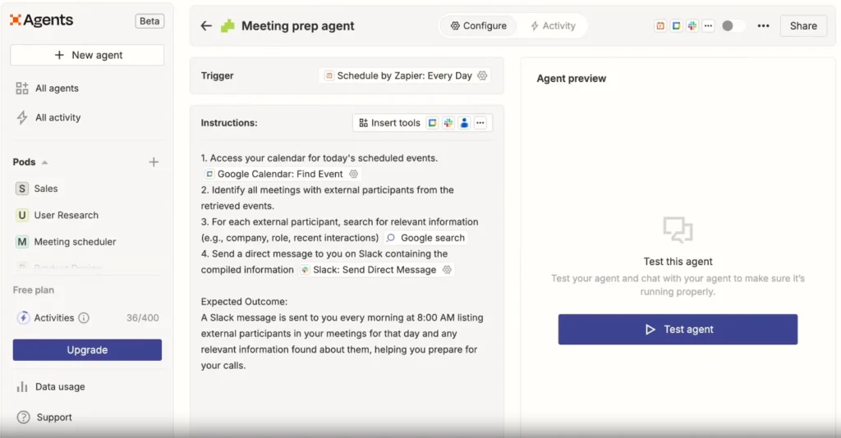Open All agents
The height and width of the screenshot is (438, 841).
tap(47, 89)
